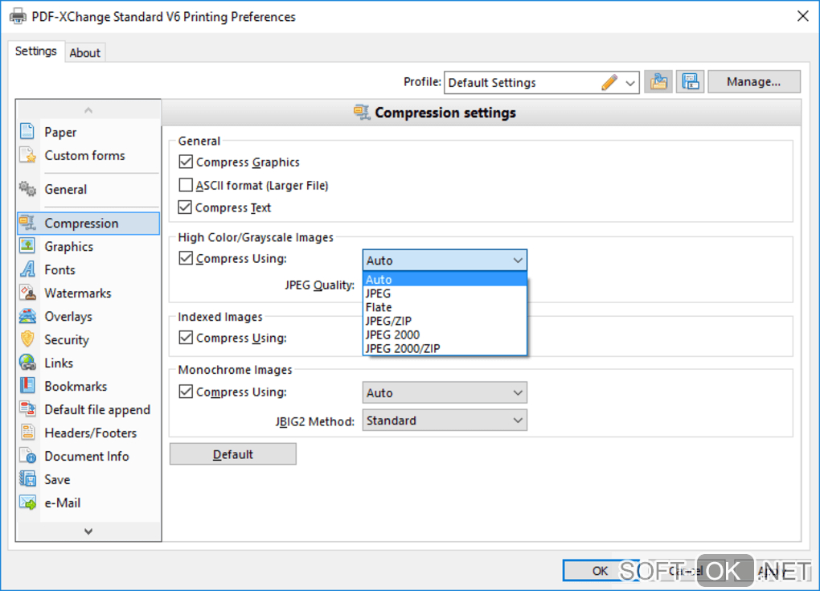The image size is (820, 591).
Task: Open the Custom forms icon in sidebar
Action: point(27,155)
